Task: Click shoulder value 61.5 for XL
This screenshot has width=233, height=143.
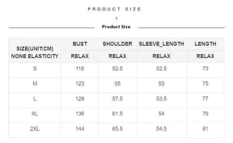Action: (x=117, y=114)
